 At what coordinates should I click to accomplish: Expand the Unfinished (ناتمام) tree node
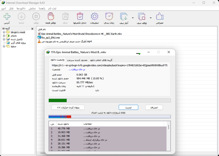coord(4,36)
